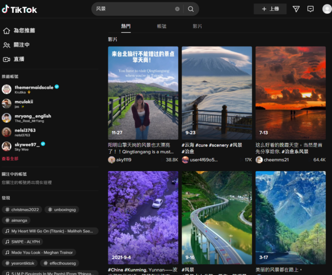Open the 關注中 following feed
The height and width of the screenshot is (275, 332).
pos(16,45)
